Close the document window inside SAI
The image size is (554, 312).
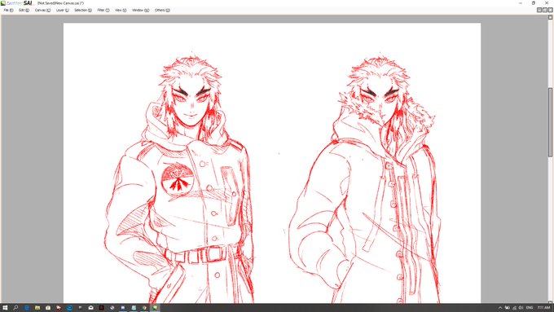[550, 10]
